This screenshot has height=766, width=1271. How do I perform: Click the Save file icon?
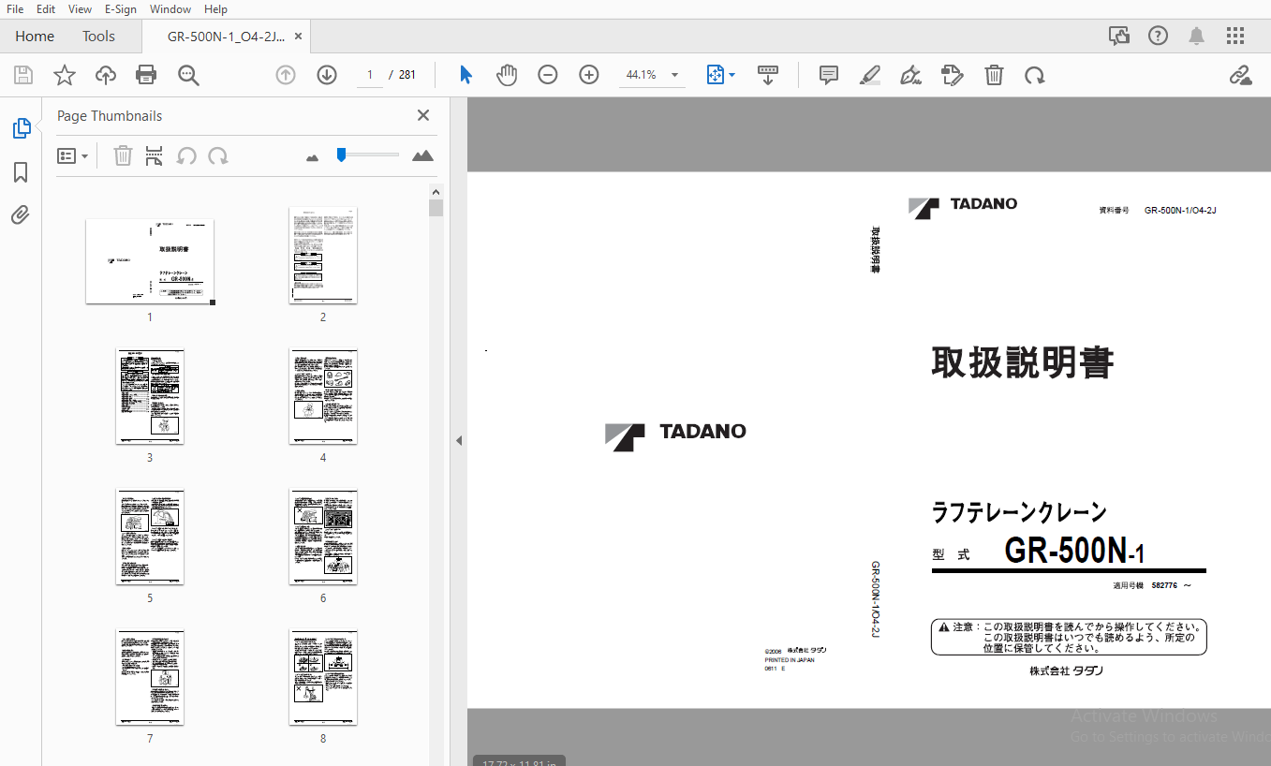tap(23, 75)
